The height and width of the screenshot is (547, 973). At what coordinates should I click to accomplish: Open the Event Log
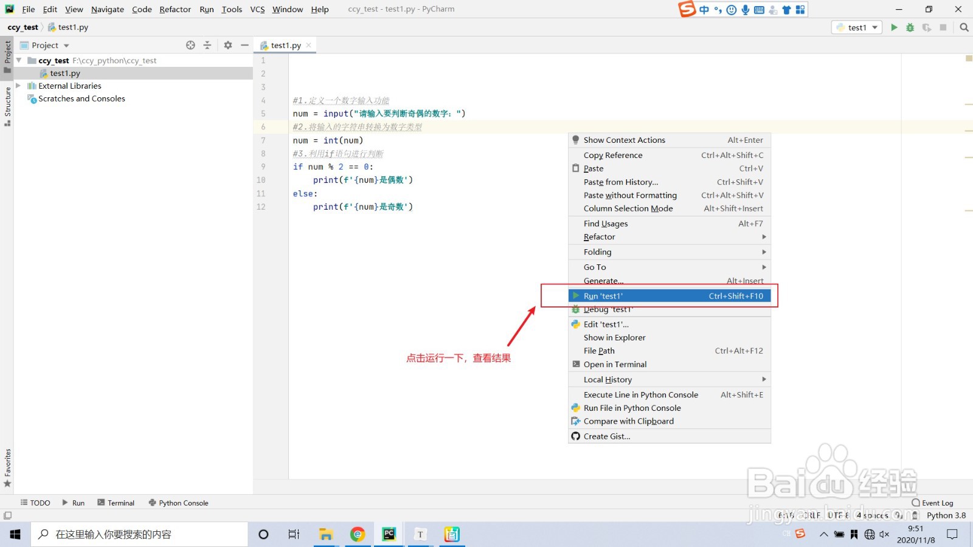(932, 503)
